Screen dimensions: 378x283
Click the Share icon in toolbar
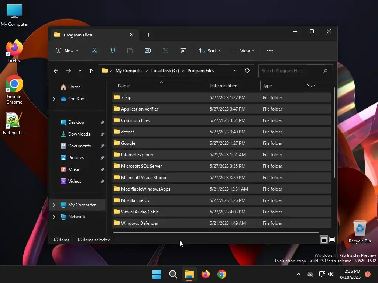pos(165,50)
